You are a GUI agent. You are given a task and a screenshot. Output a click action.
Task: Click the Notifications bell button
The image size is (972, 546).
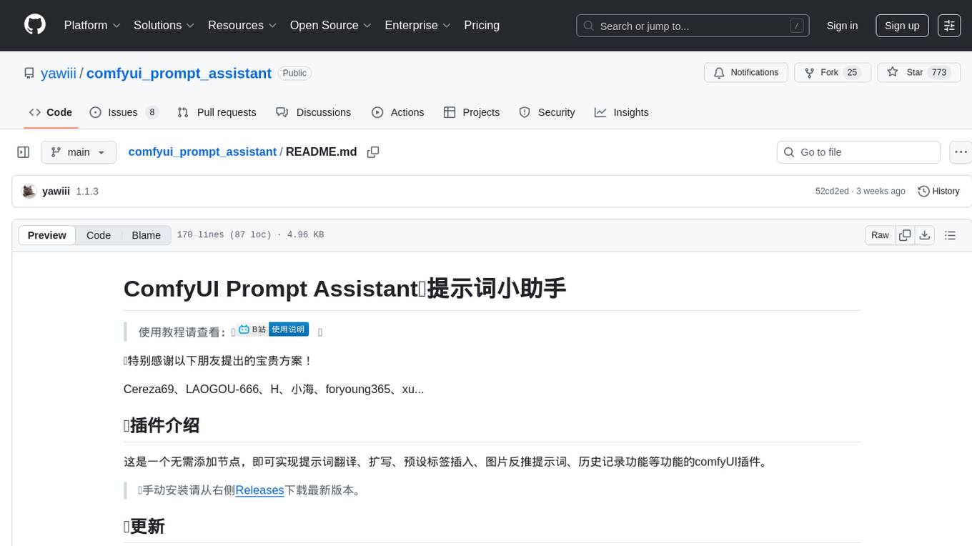pos(746,73)
